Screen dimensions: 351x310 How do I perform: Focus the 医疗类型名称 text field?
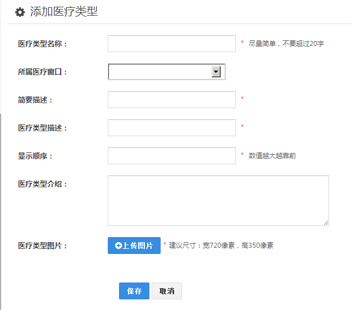[x=171, y=44]
